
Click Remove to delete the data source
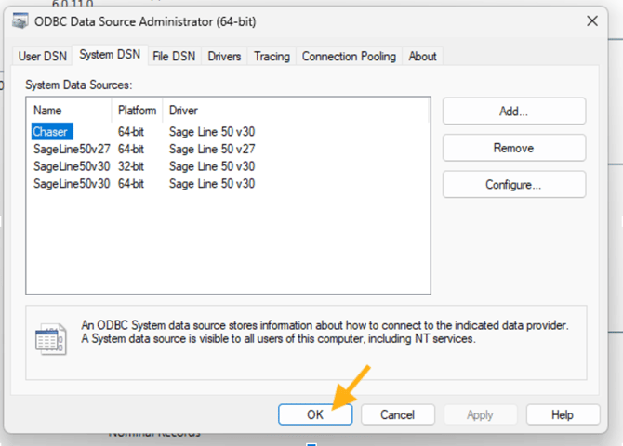pos(513,148)
